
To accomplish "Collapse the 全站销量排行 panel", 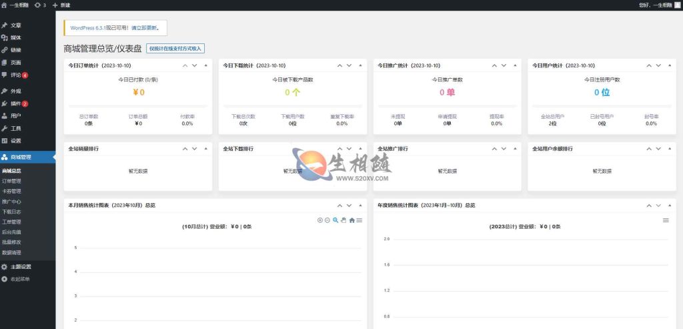I will pos(205,149).
